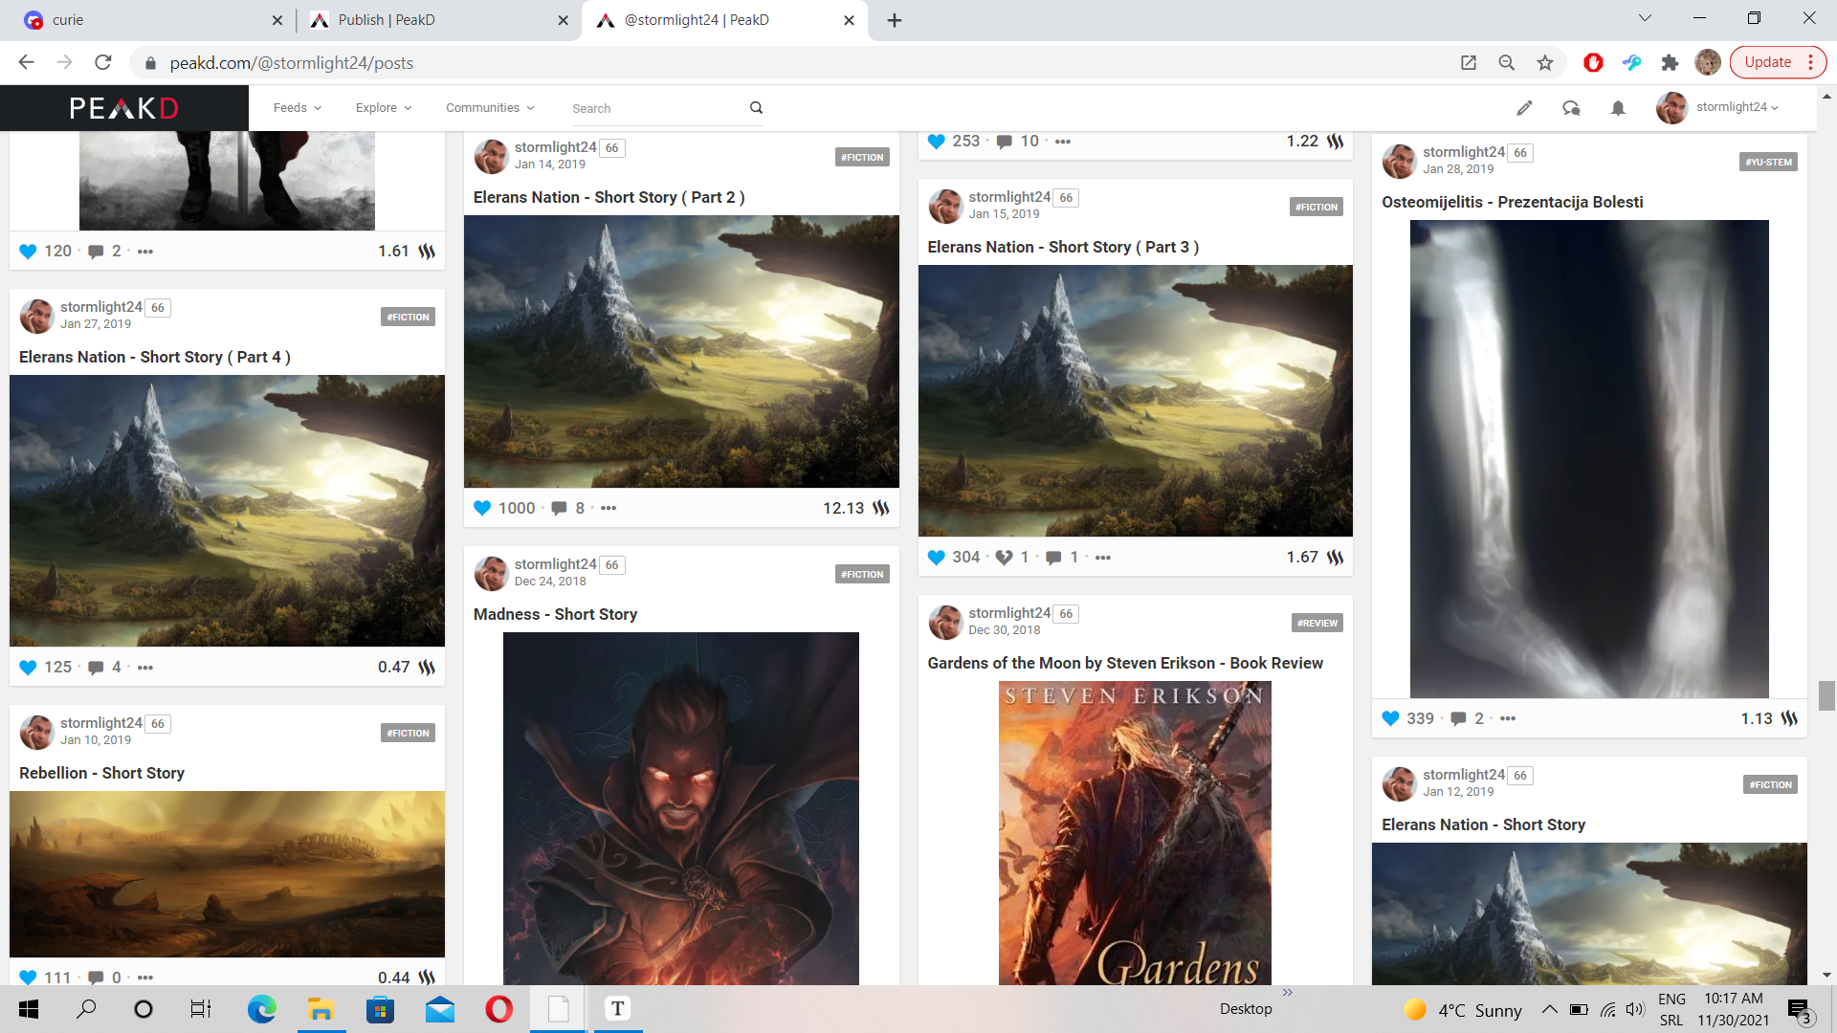Click author name stormlight24 on Dec 30 post
The height and width of the screenshot is (1033, 1837).
pyautogui.click(x=1009, y=613)
